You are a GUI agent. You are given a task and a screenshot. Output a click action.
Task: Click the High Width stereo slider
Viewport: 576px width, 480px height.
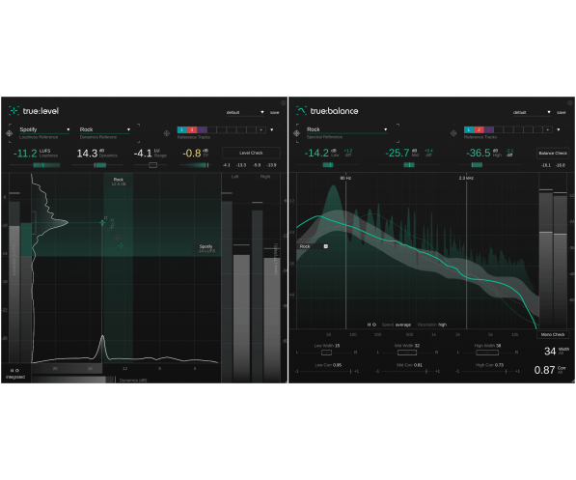tap(487, 353)
